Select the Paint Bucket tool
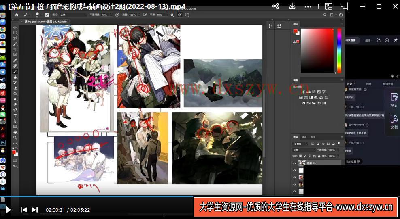This screenshot has height=219, width=400. (15, 93)
